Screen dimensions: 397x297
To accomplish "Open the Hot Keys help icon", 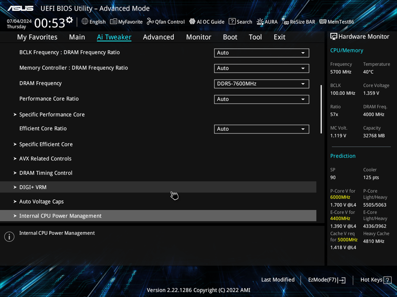I will [387, 280].
